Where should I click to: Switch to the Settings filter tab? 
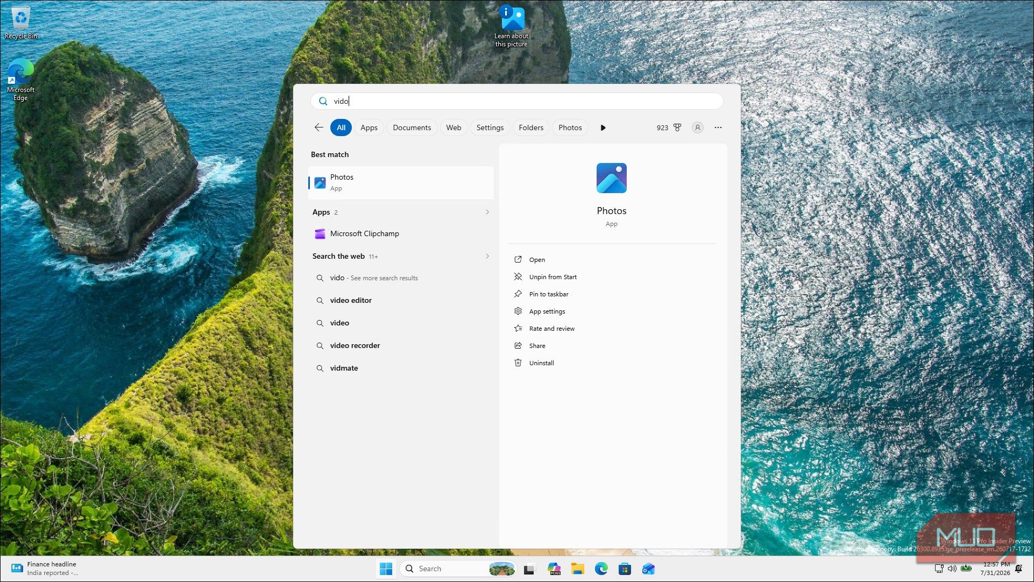[490, 127]
